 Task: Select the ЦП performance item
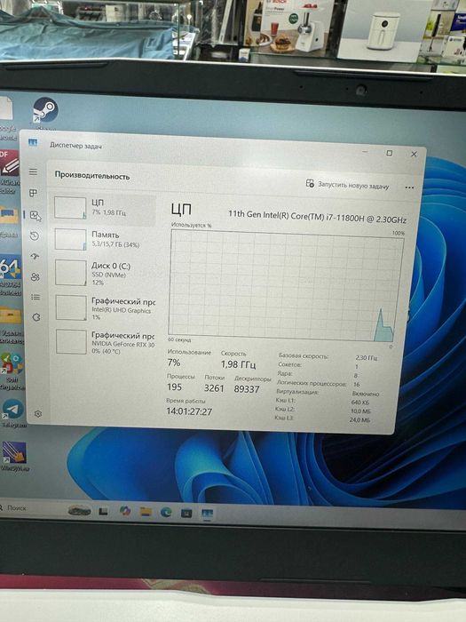pos(104,208)
